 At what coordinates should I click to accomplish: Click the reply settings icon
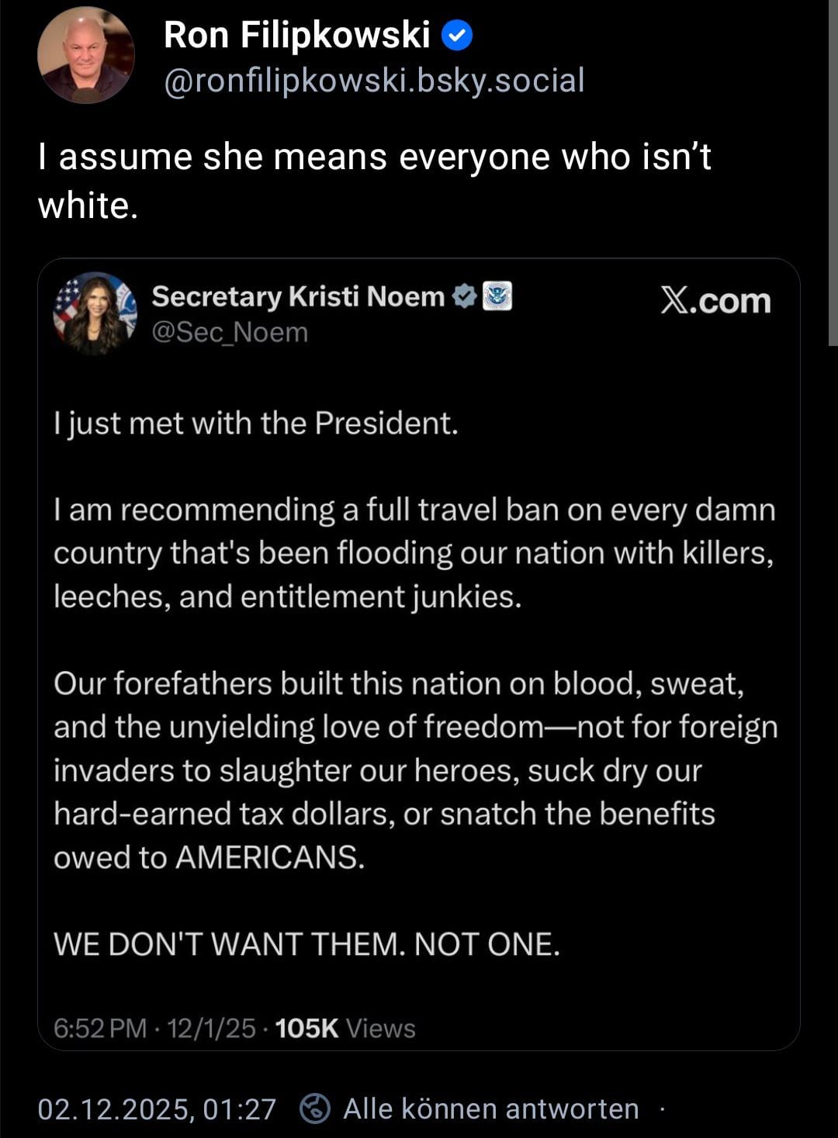[x=315, y=1109]
